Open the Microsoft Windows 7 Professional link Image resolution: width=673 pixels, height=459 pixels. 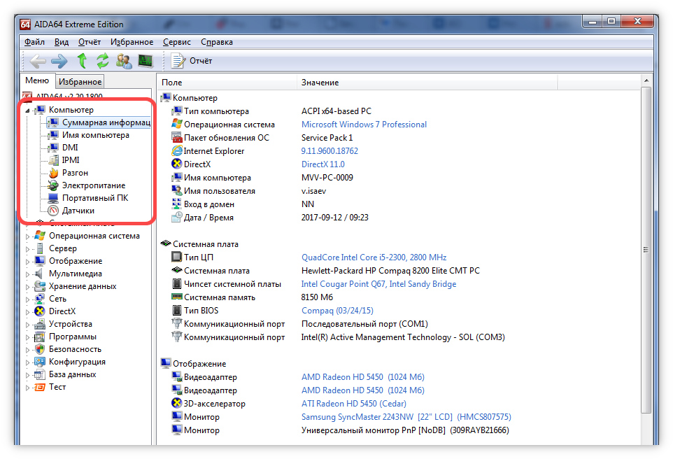(x=364, y=125)
